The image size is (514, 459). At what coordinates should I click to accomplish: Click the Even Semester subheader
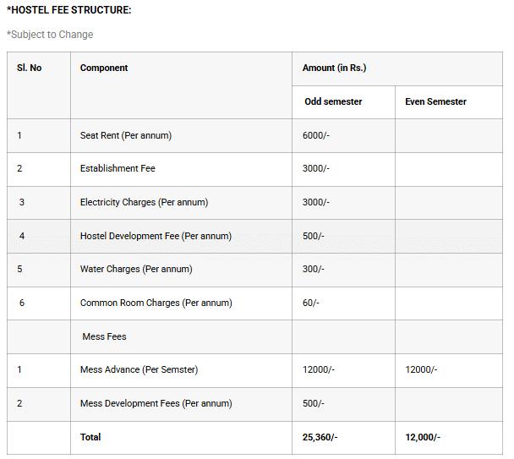pos(435,101)
